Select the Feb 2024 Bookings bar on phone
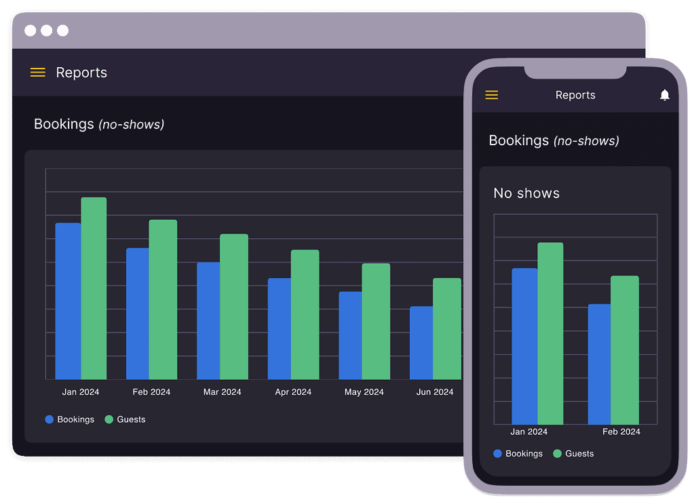Viewport: 694px width, 502px height. (x=599, y=364)
